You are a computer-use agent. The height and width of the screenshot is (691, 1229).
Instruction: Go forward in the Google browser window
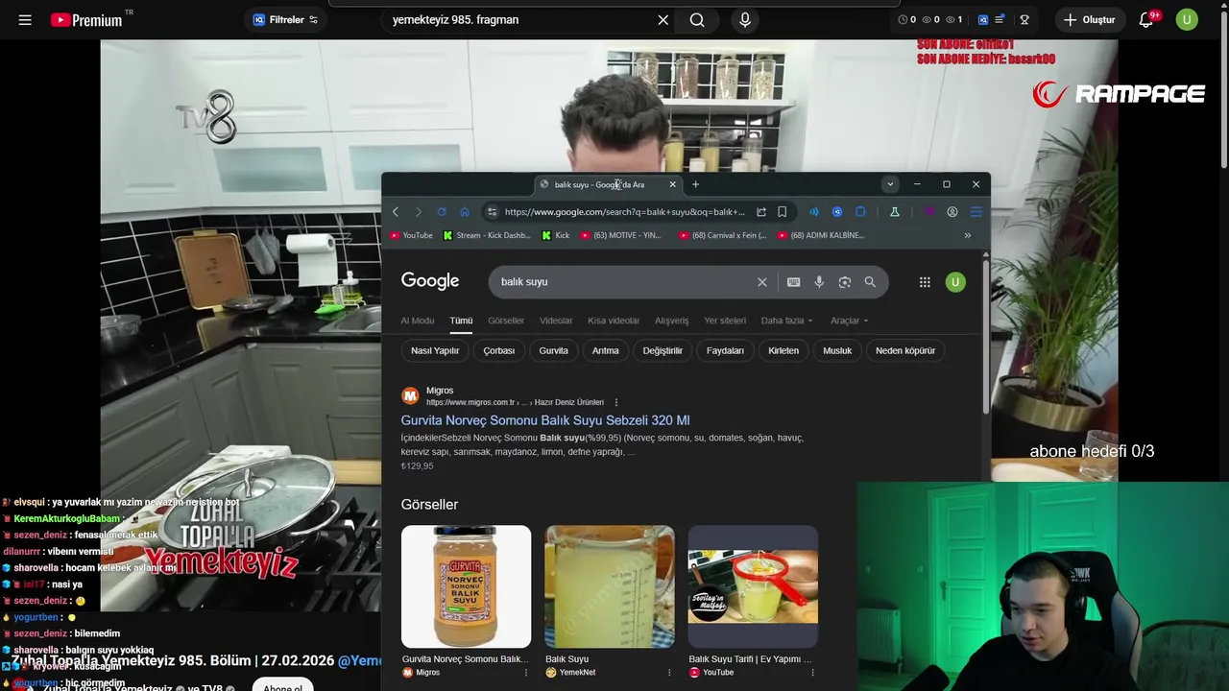[x=418, y=212]
